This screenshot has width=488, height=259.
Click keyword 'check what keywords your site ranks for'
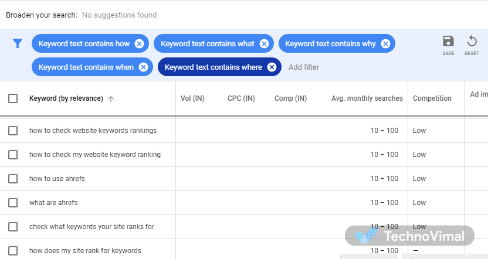point(92,227)
